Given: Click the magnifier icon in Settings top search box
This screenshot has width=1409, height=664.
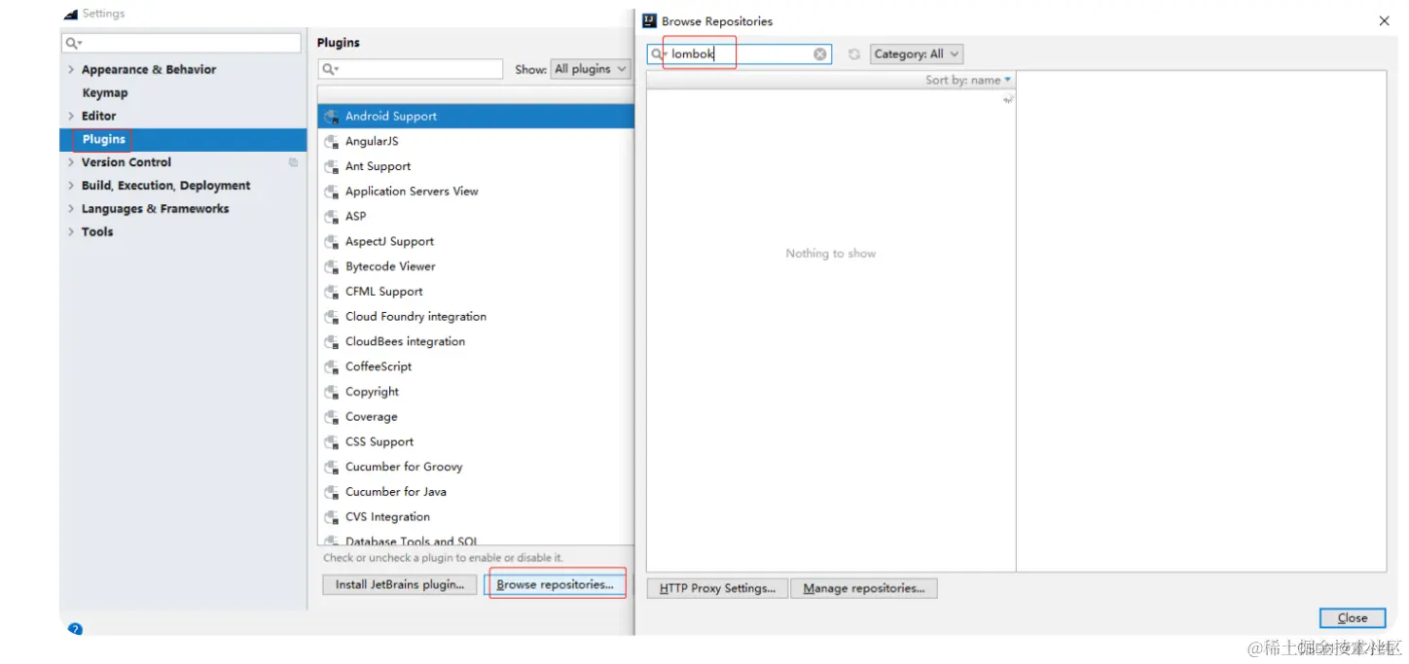Looking at the screenshot, I should click(x=73, y=44).
